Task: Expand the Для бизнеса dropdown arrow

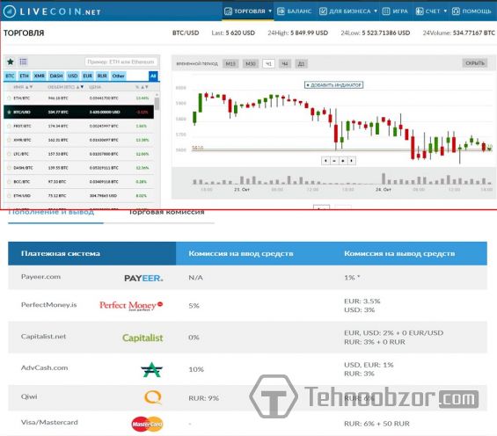Action: [x=376, y=11]
